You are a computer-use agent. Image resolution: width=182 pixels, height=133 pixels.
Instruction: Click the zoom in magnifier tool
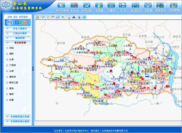pyautogui.click(x=42, y=17)
